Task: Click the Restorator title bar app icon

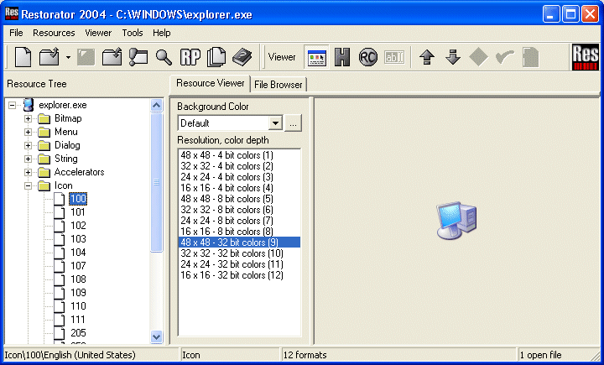Action: click(x=11, y=13)
